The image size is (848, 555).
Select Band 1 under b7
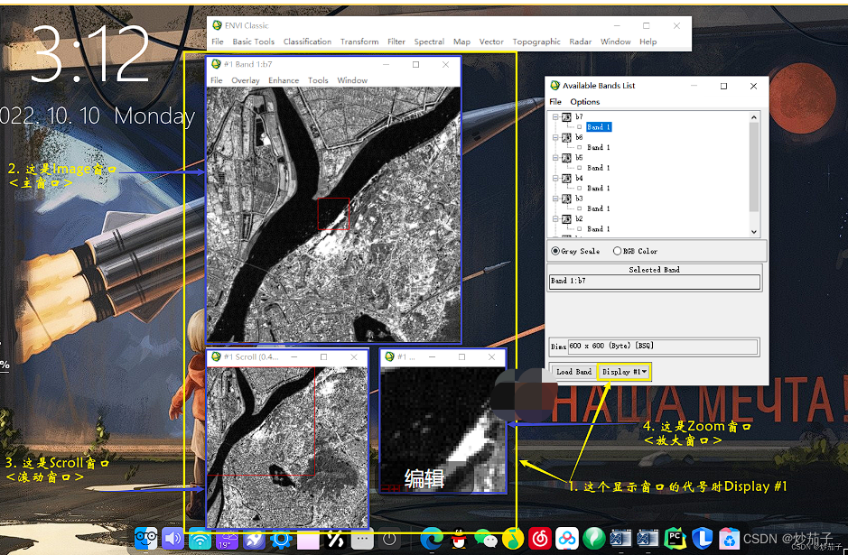click(x=599, y=127)
